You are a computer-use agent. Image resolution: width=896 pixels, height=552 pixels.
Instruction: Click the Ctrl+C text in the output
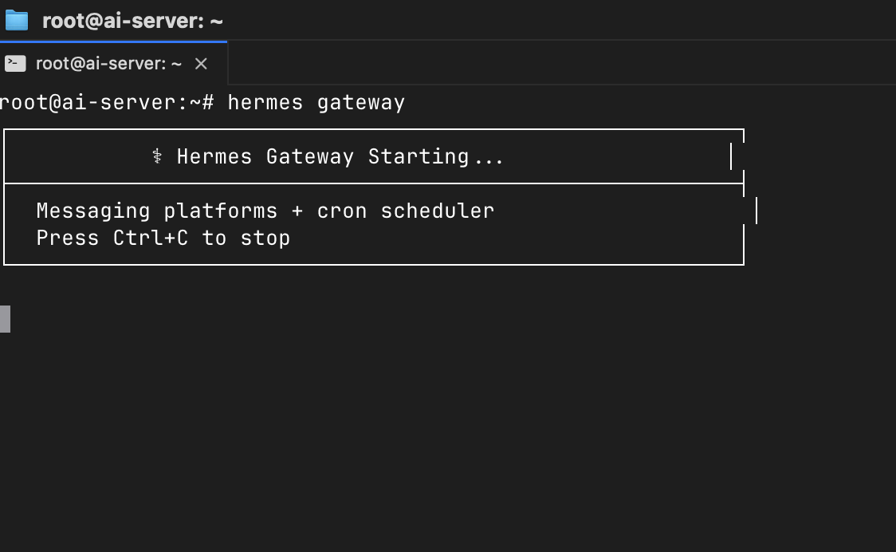(x=151, y=238)
